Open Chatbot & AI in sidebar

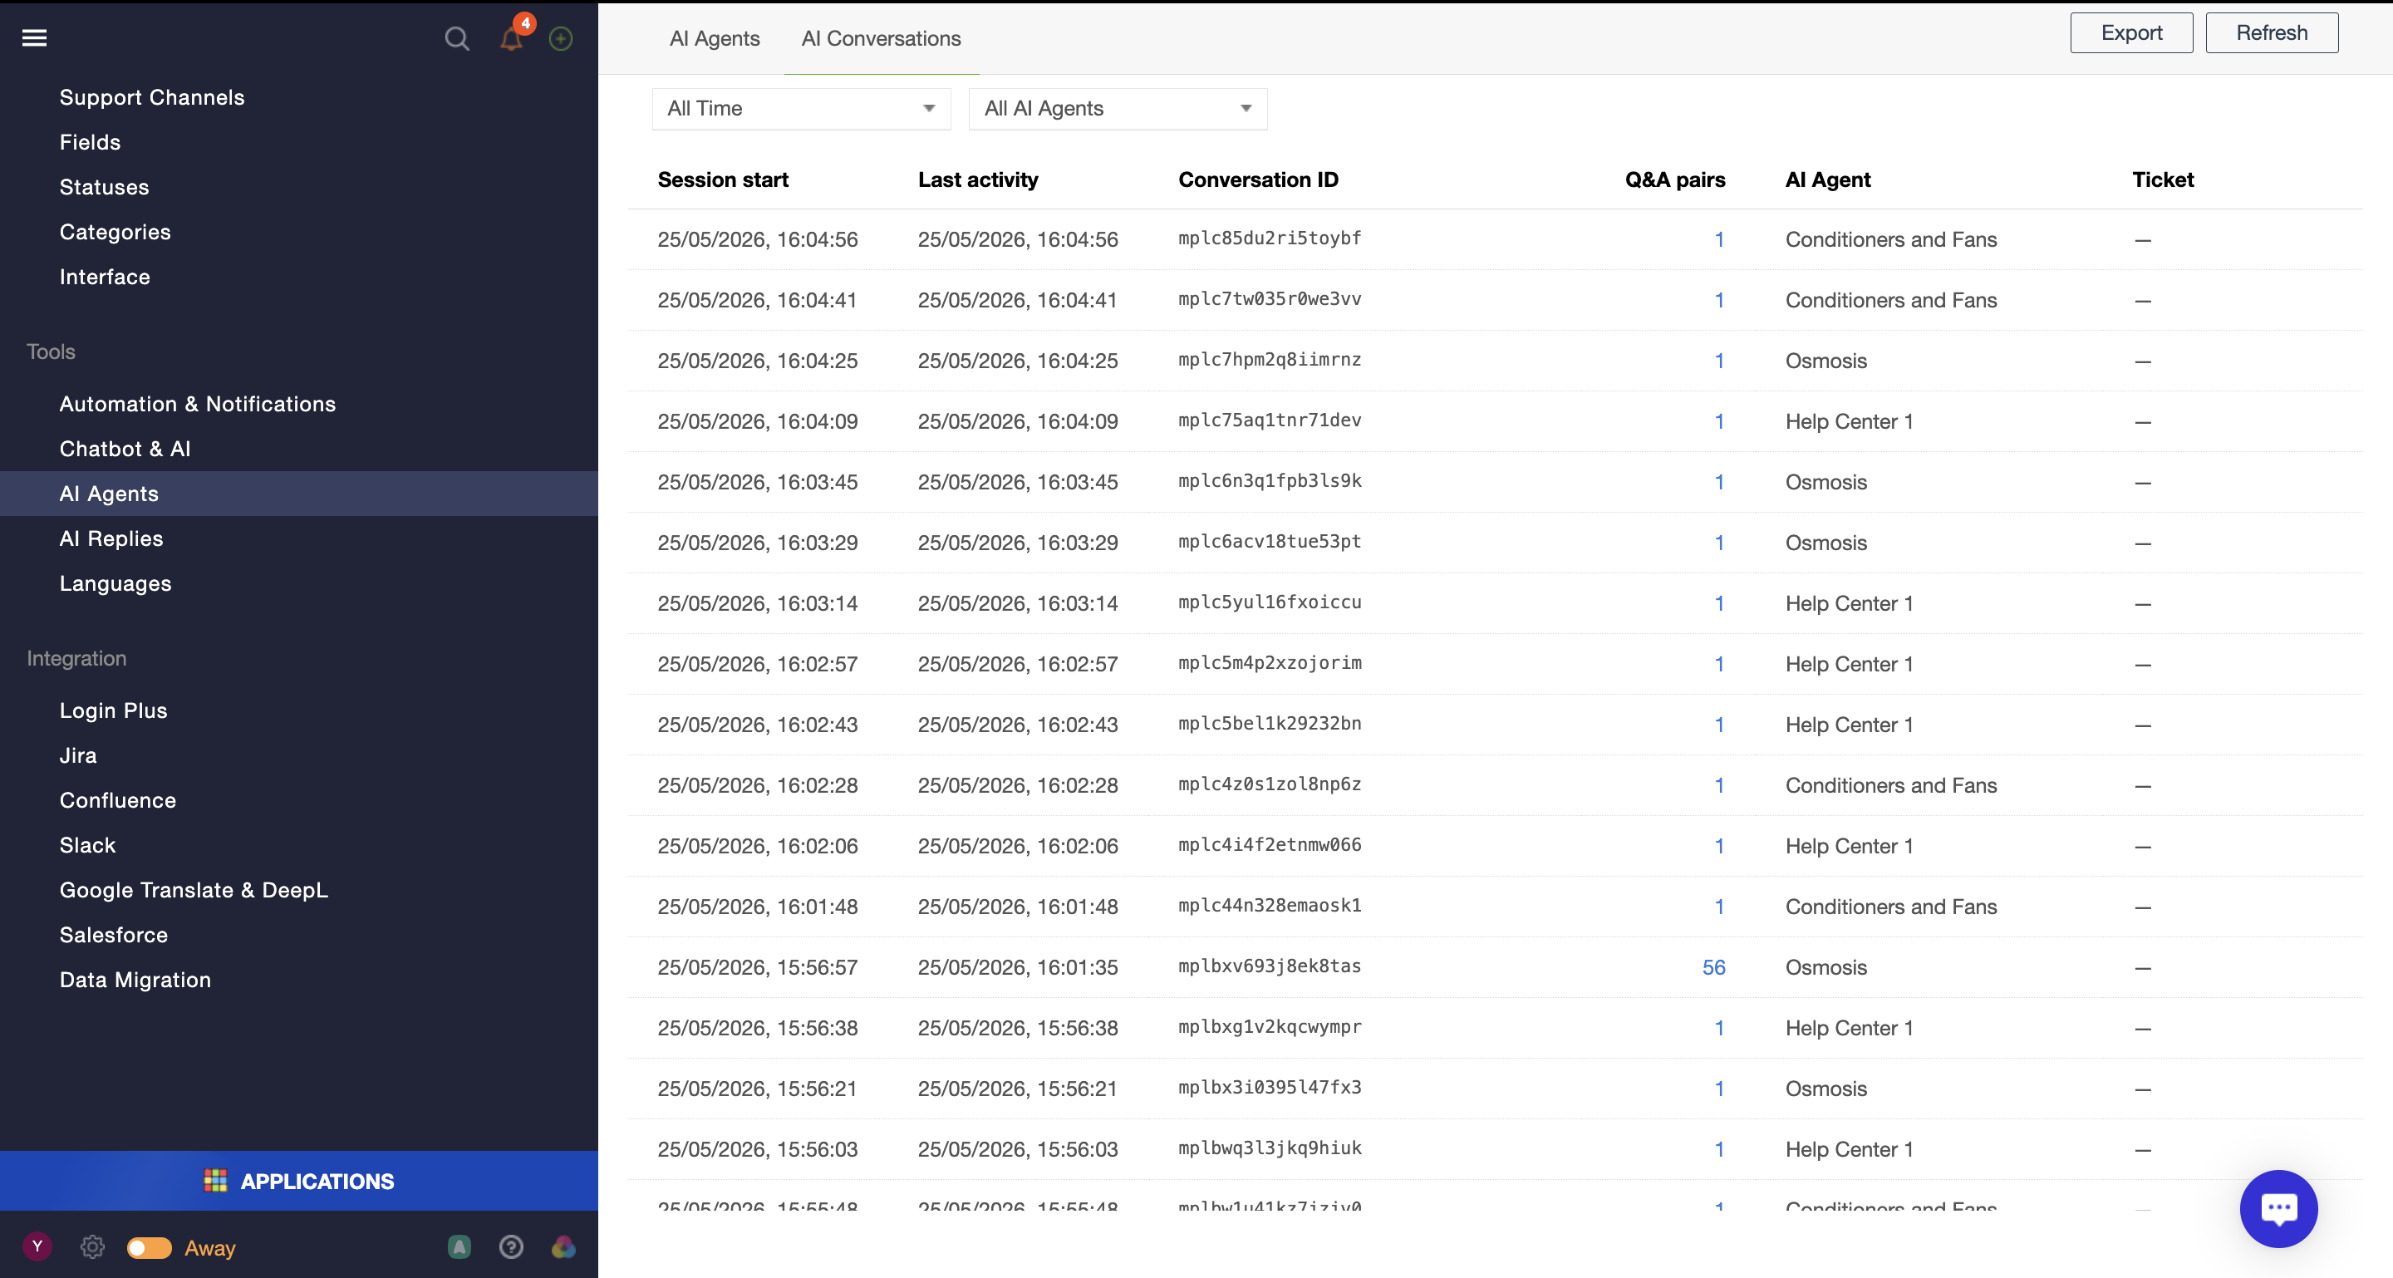125,449
